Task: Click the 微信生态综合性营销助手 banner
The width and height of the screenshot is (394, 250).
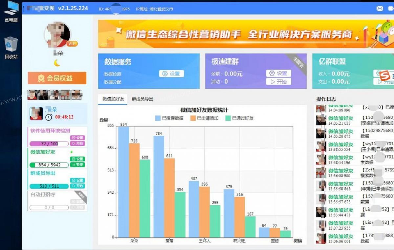Action: pos(246,34)
